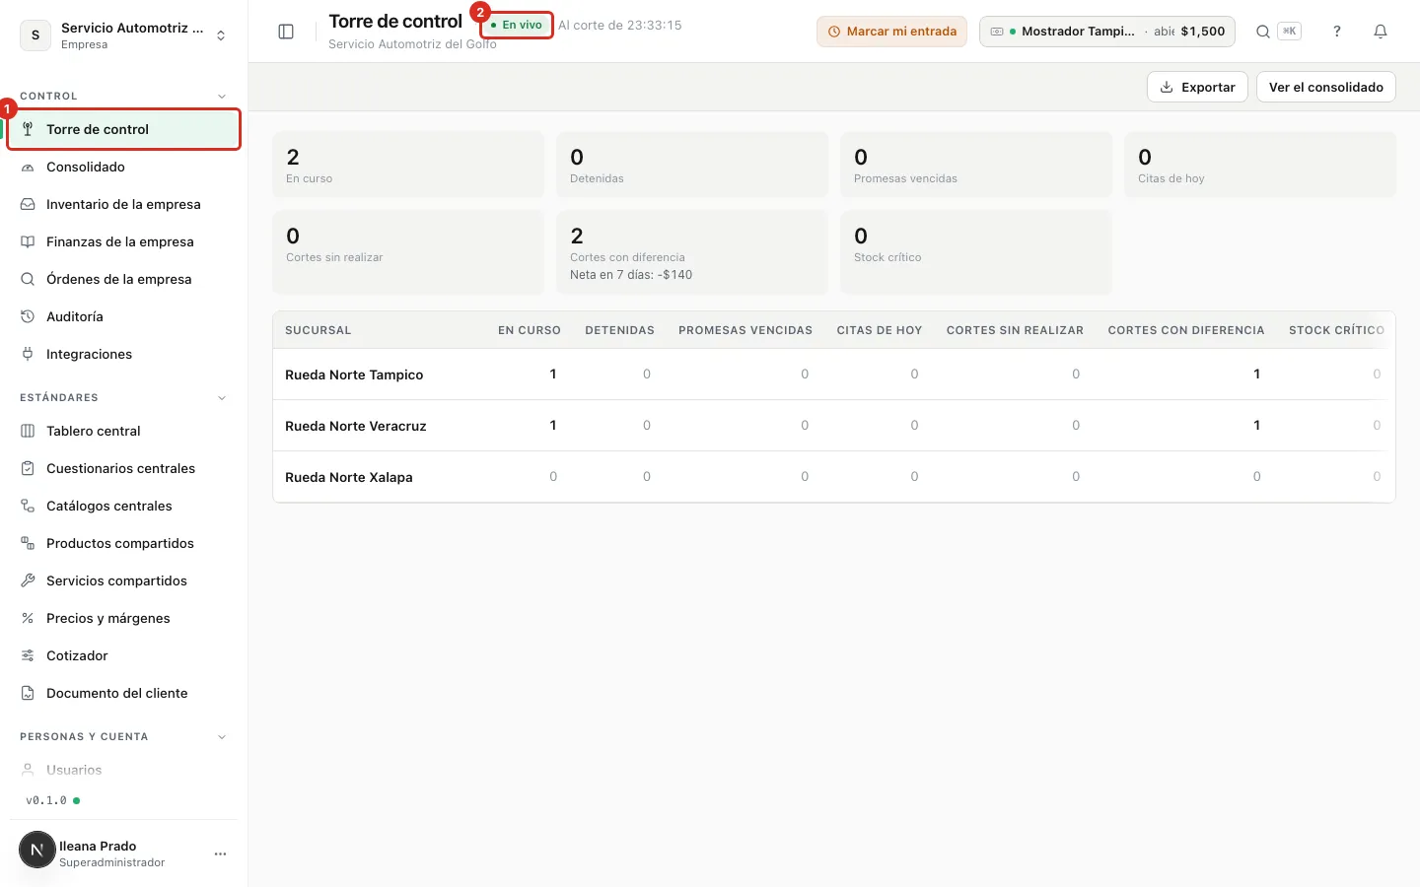Image resolution: width=1420 pixels, height=887 pixels.
Task: Click the SUCURSAL column header
Action: 318,330
